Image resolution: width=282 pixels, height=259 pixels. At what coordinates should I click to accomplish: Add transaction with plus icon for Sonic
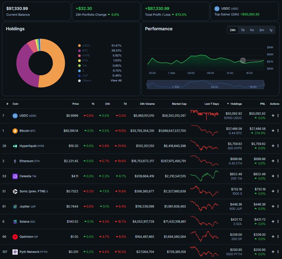(x=273, y=191)
